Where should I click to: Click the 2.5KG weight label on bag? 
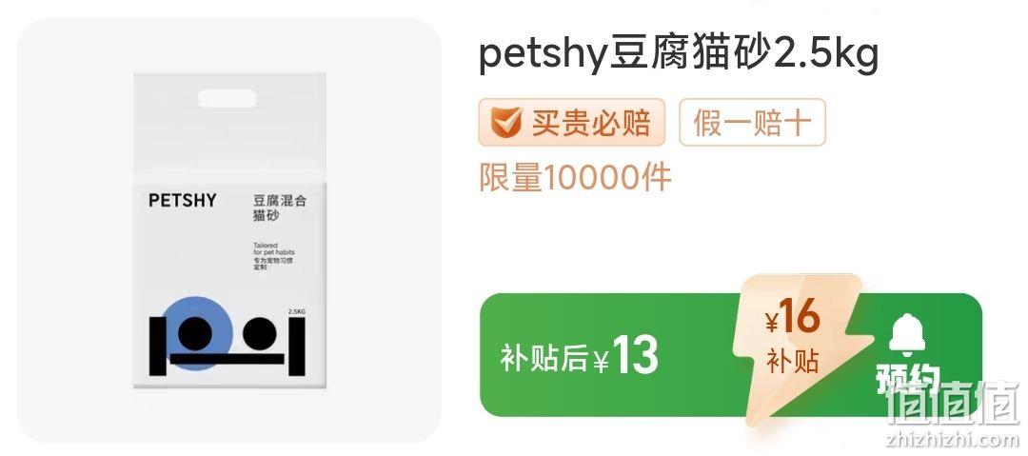(x=296, y=311)
